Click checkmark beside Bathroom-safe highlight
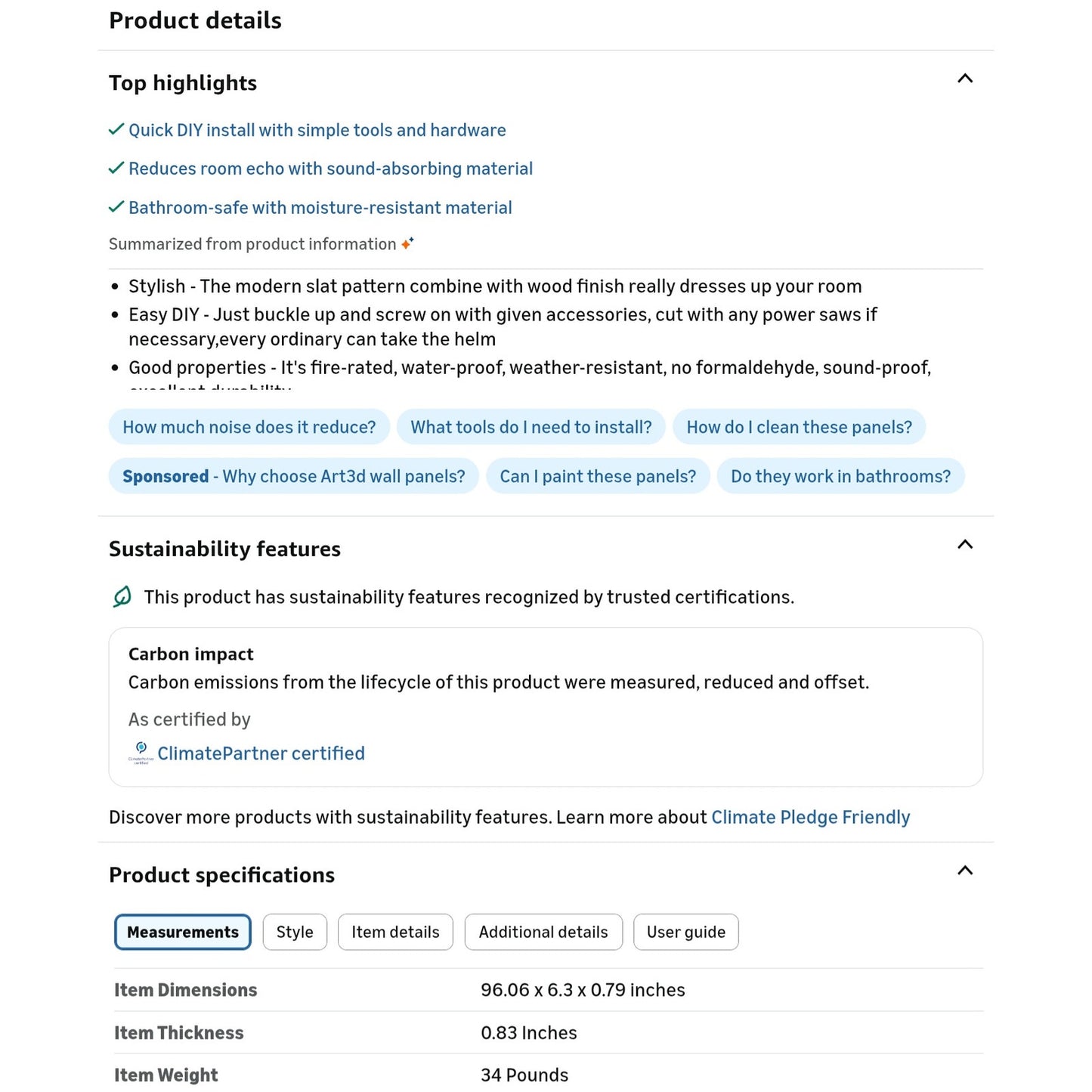The height and width of the screenshot is (1092, 1092). point(116,206)
